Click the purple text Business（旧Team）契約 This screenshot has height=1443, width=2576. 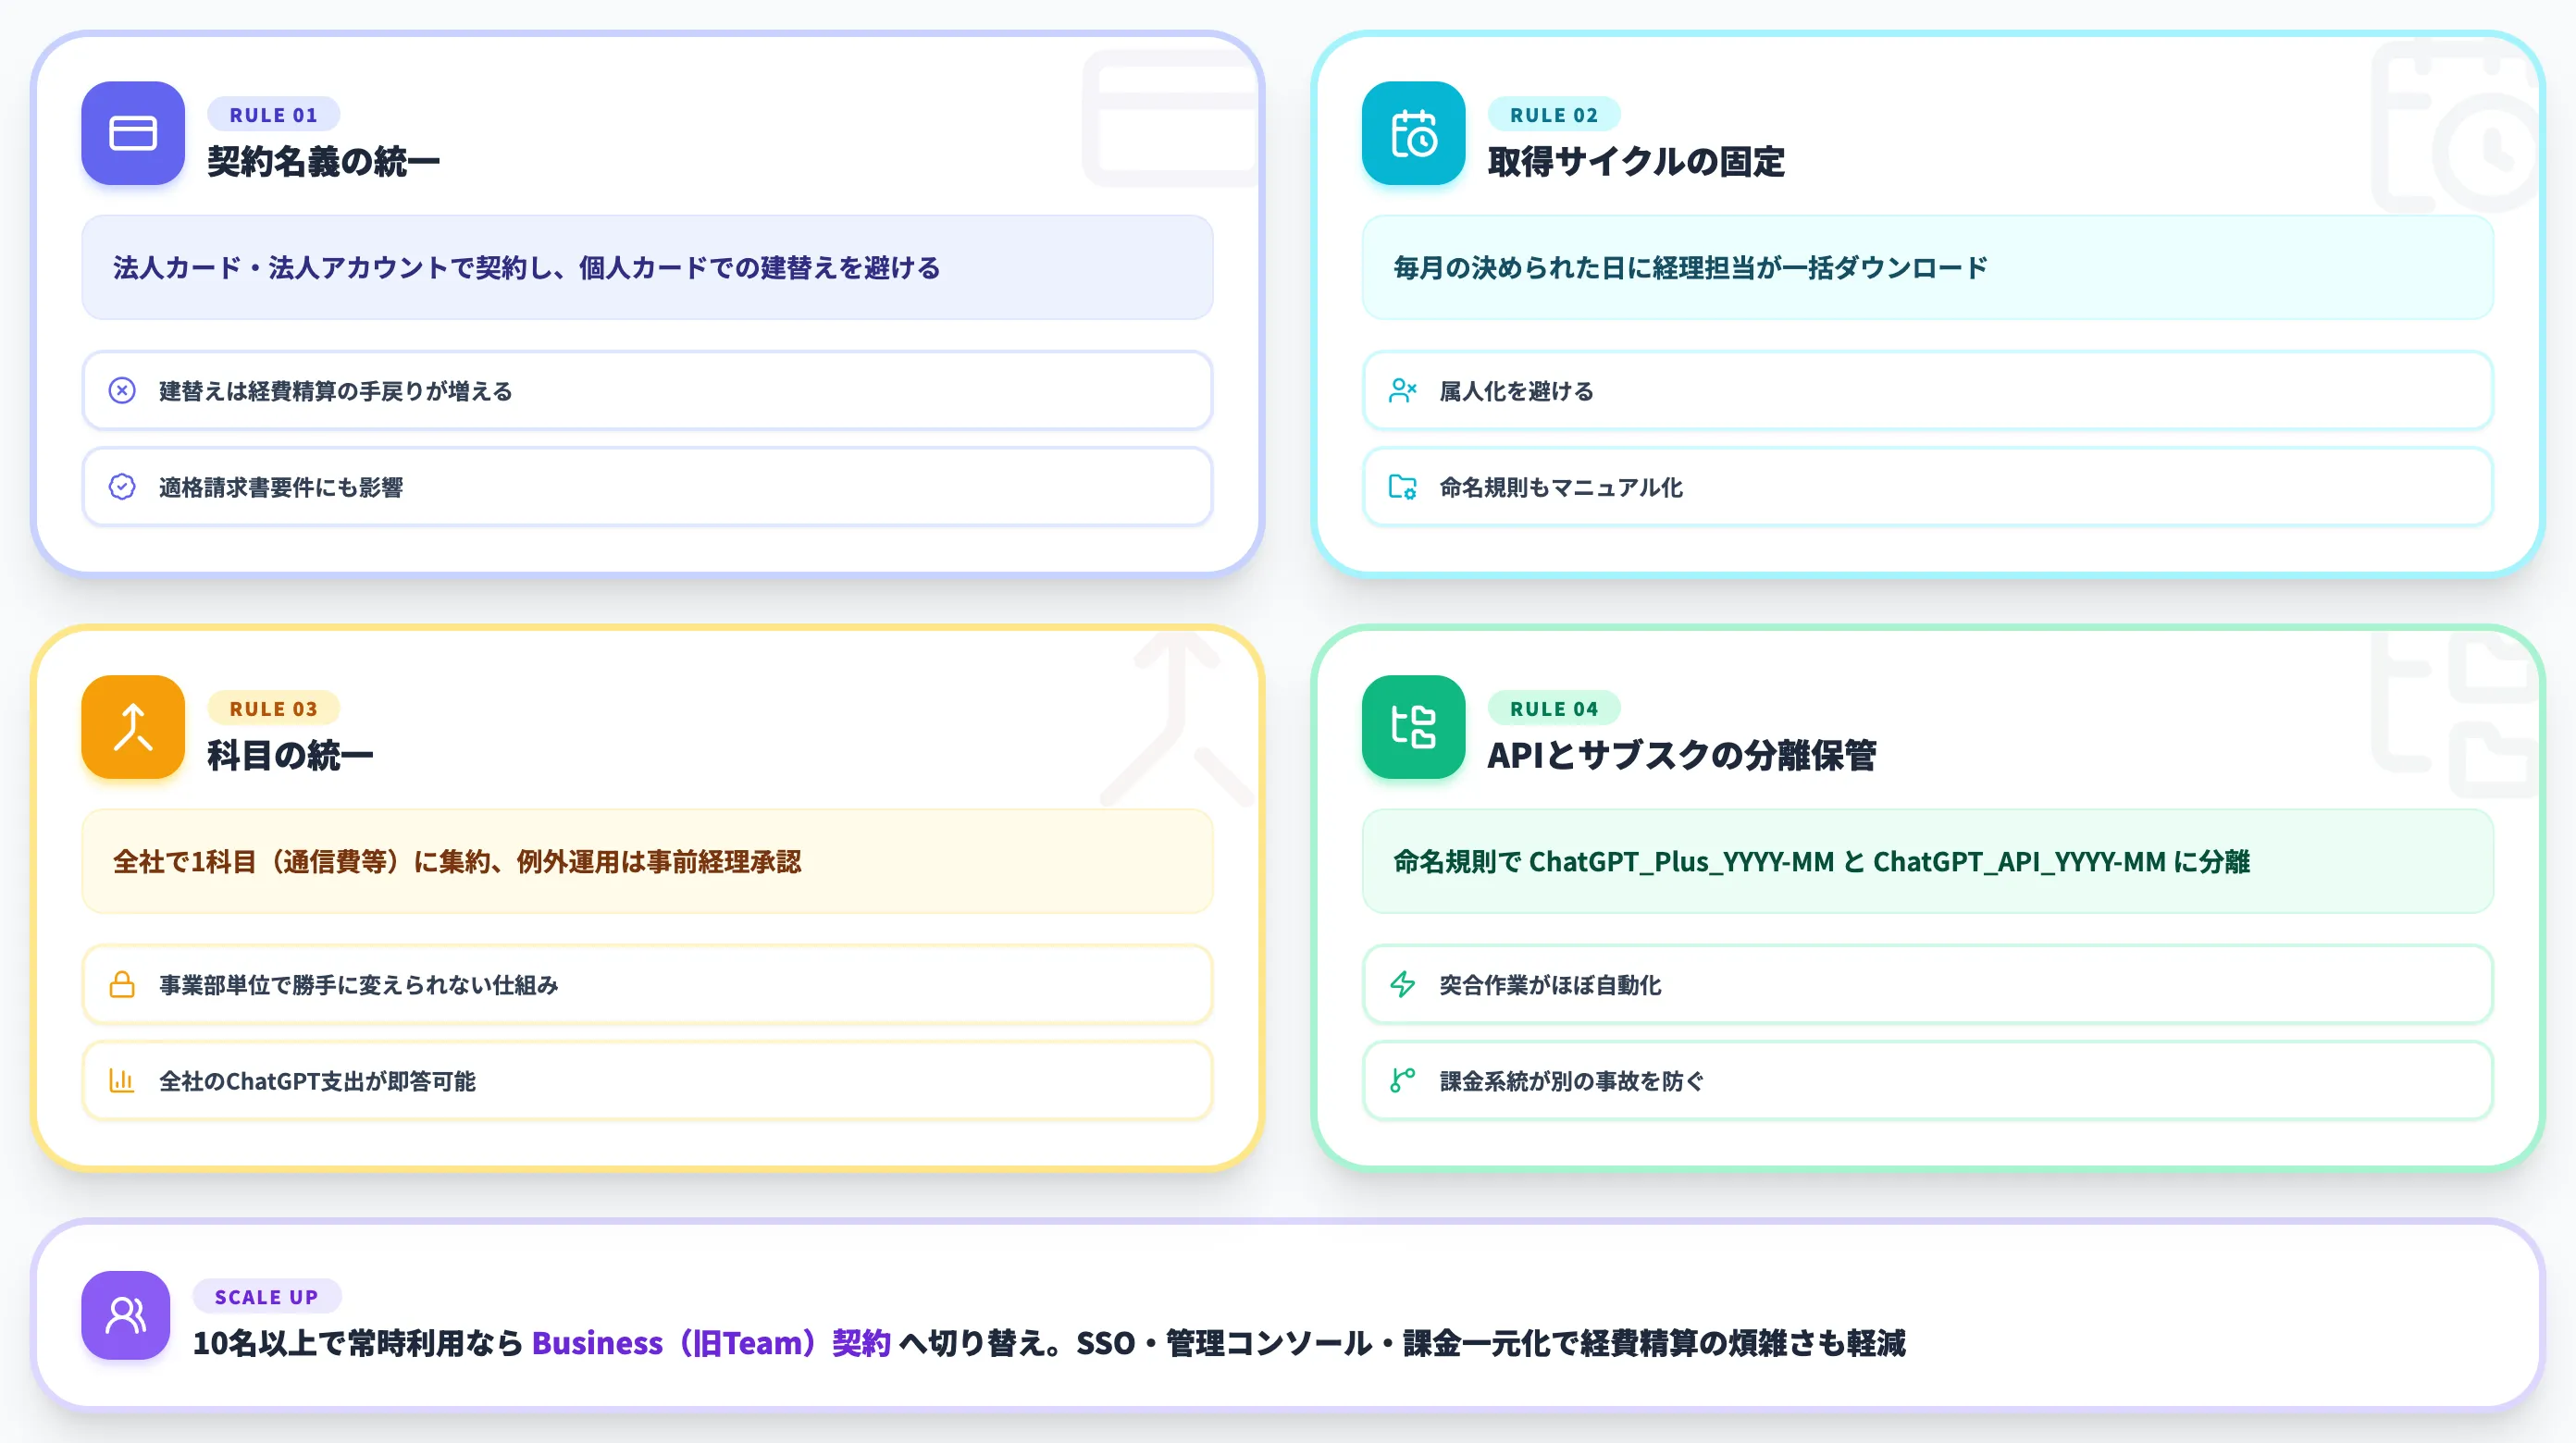711,1343
